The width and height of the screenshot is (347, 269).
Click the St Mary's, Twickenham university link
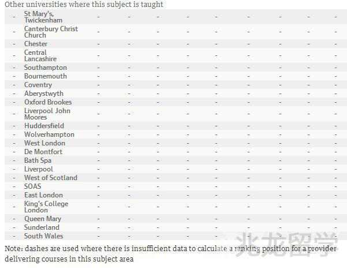pos(43,17)
